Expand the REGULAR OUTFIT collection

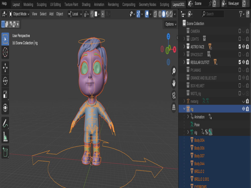[184, 62]
